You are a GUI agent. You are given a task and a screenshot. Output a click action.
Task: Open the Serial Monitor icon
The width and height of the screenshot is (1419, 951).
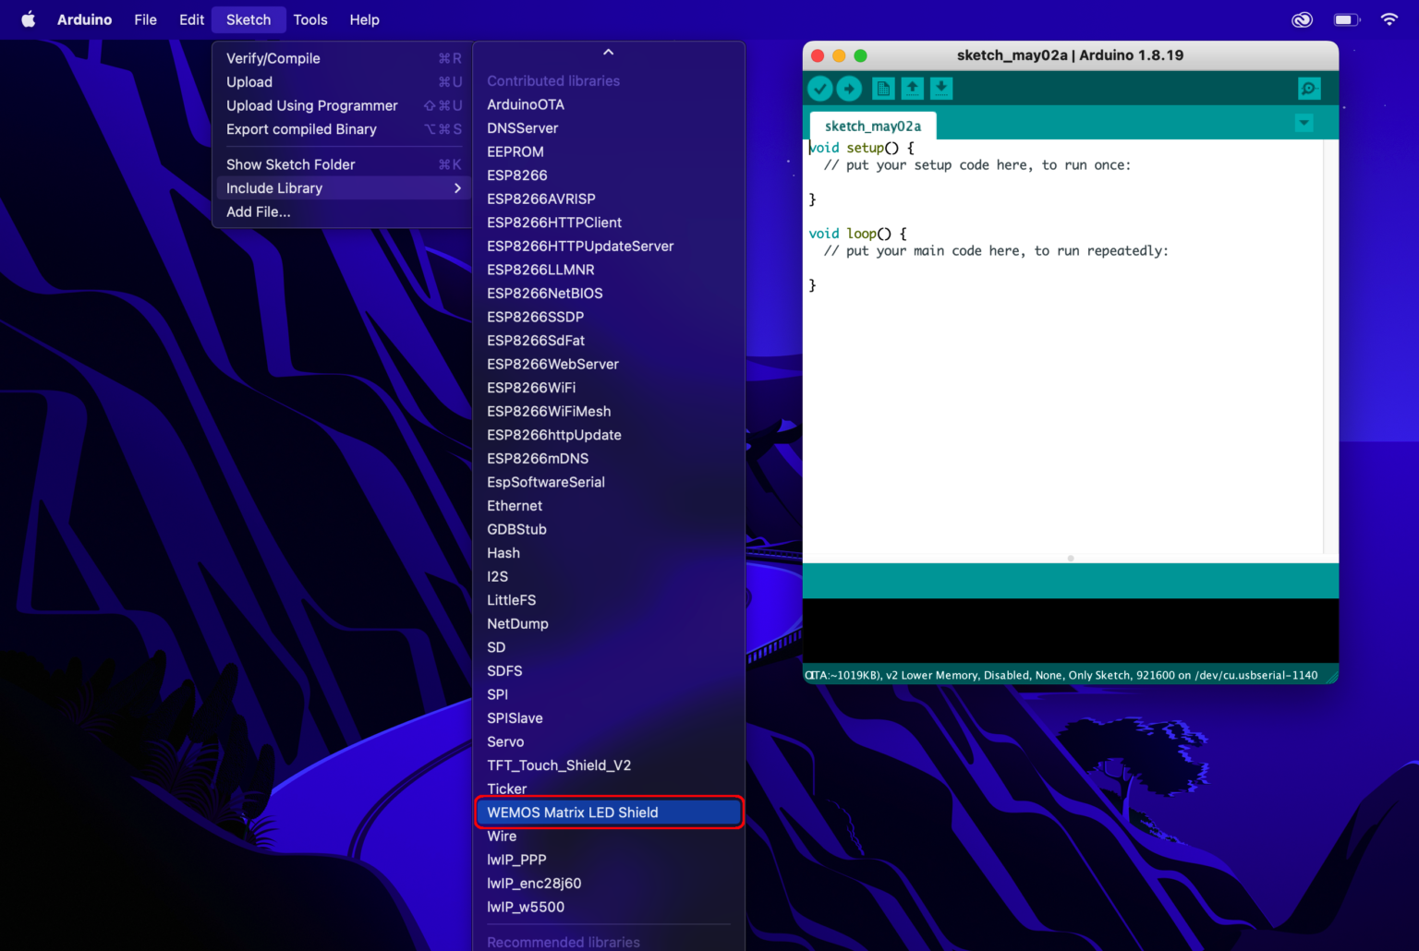[1308, 89]
